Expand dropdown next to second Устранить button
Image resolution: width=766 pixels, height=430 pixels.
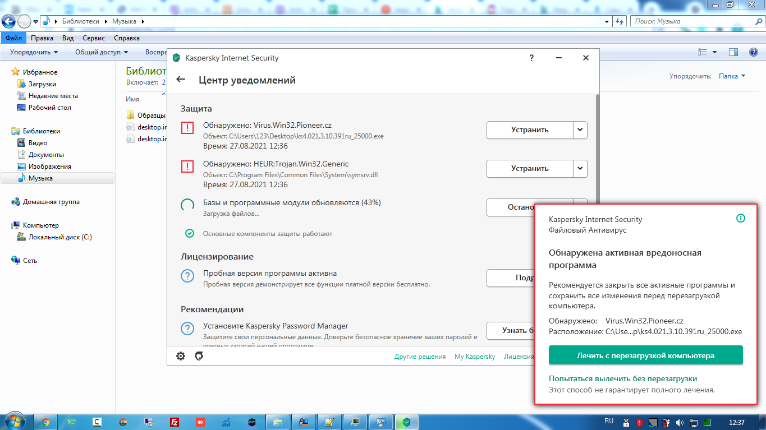(580, 168)
